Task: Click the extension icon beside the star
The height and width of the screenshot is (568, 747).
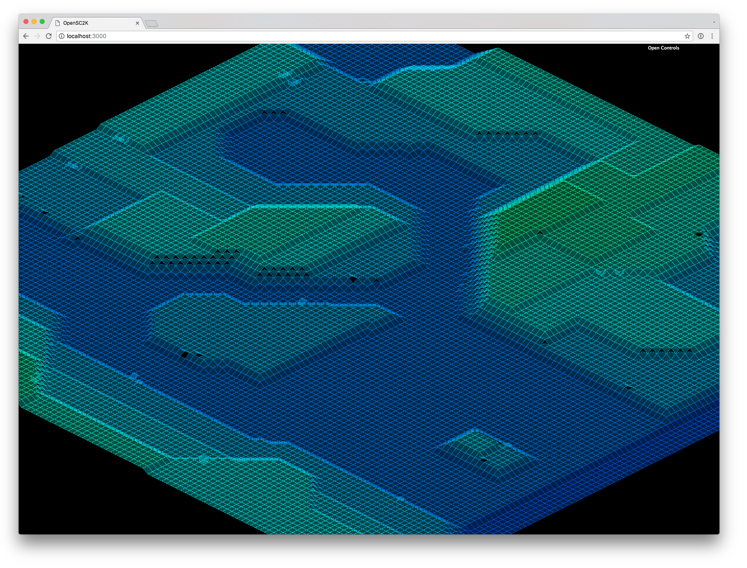Action: (700, 36)
